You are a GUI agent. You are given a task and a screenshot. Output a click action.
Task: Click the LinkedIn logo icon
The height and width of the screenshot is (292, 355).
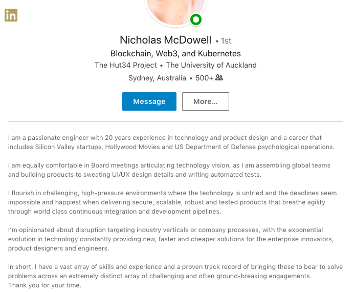11,15
